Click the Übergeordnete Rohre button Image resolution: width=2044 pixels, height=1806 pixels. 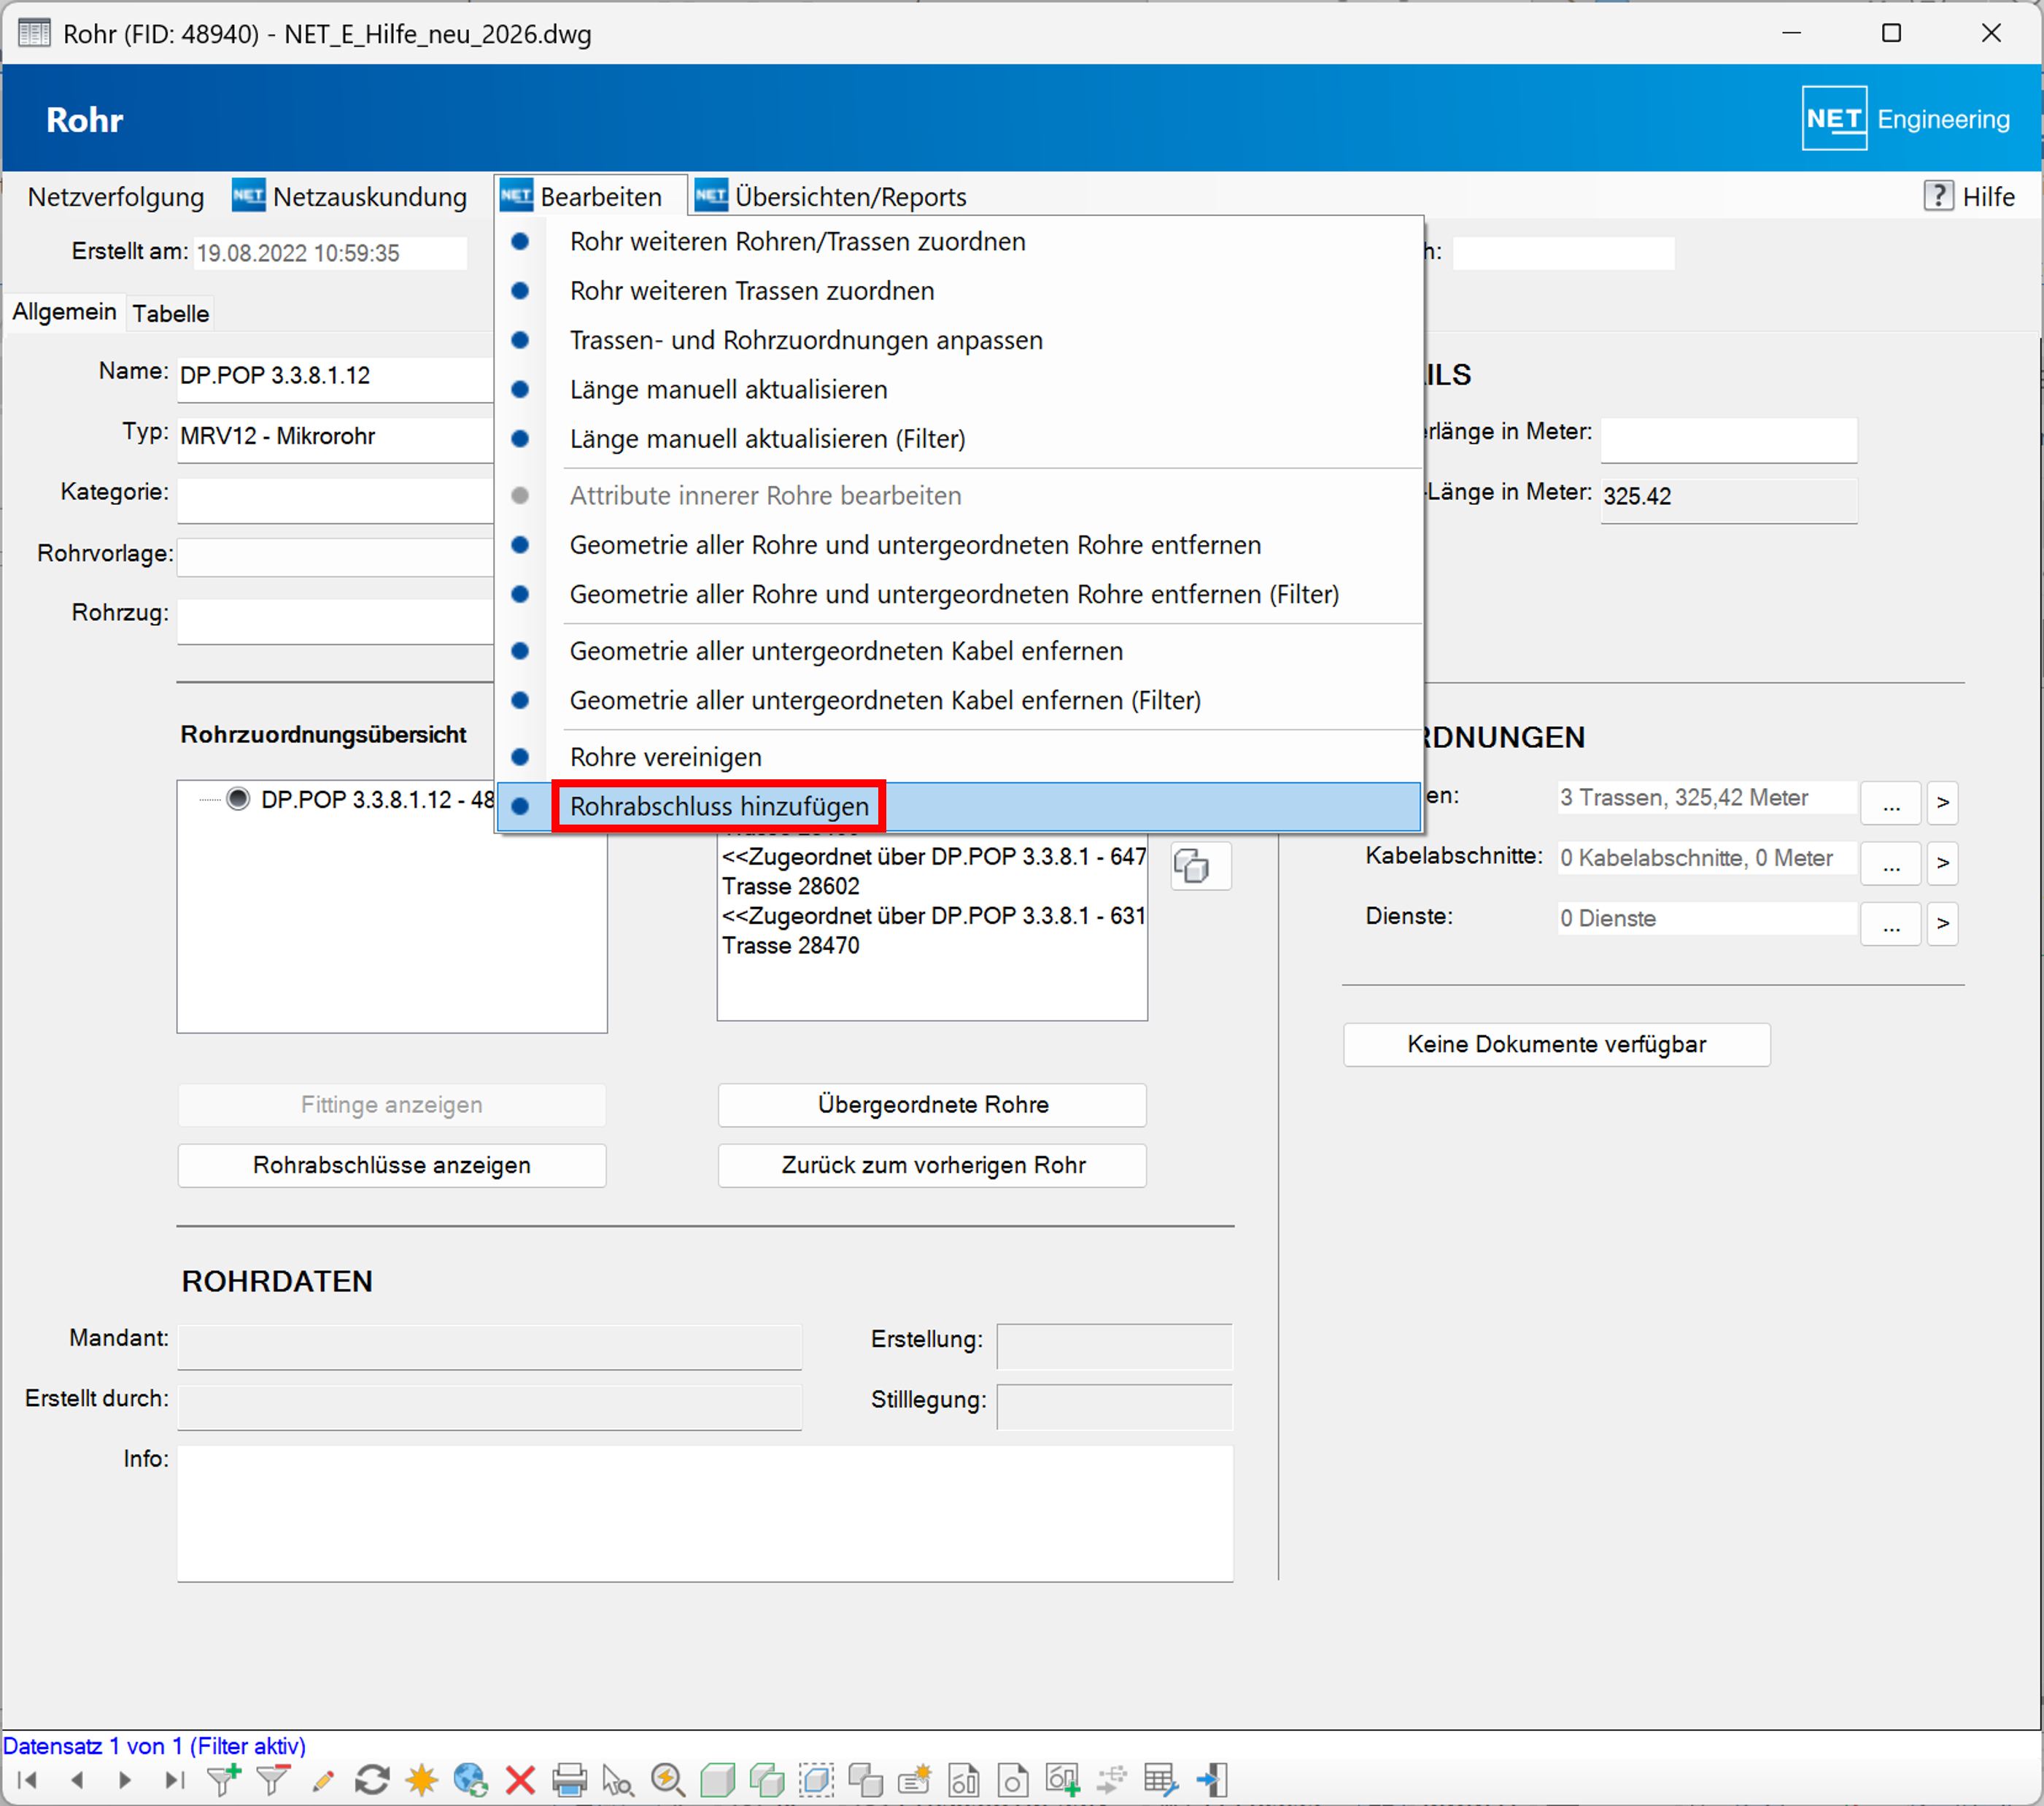coord(933,1105)
